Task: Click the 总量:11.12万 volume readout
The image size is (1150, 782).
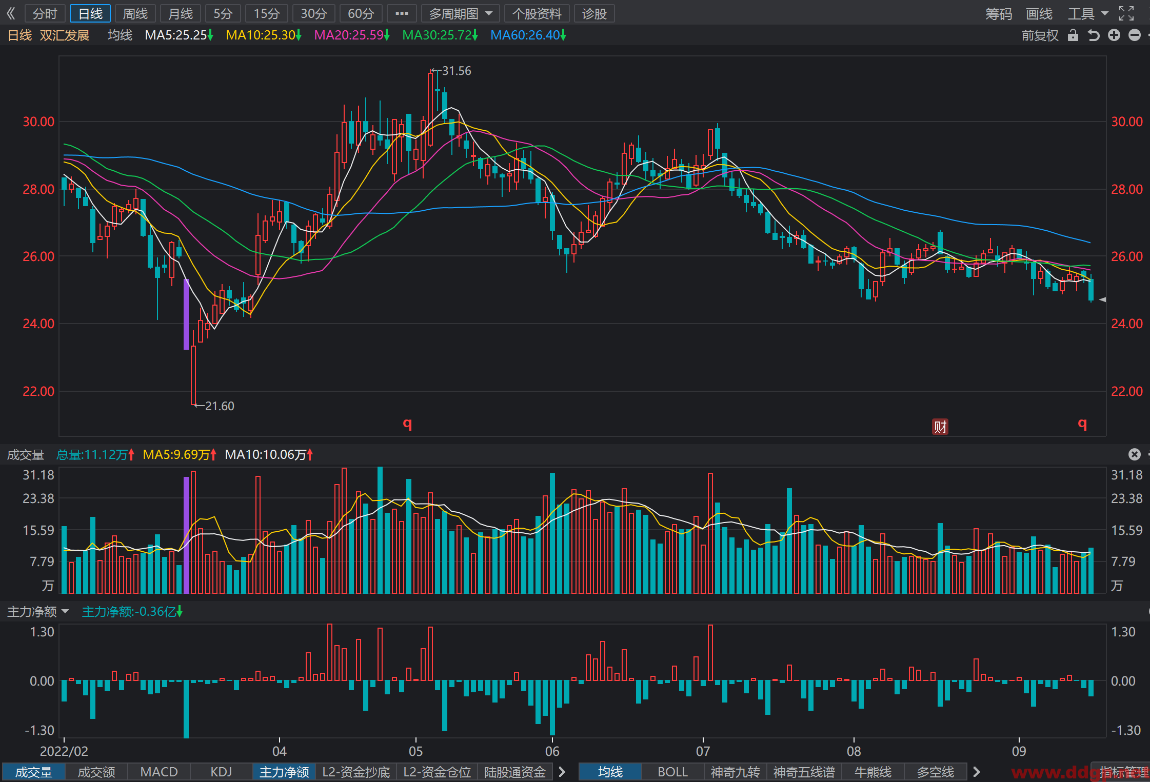Action: pos(95,454)
